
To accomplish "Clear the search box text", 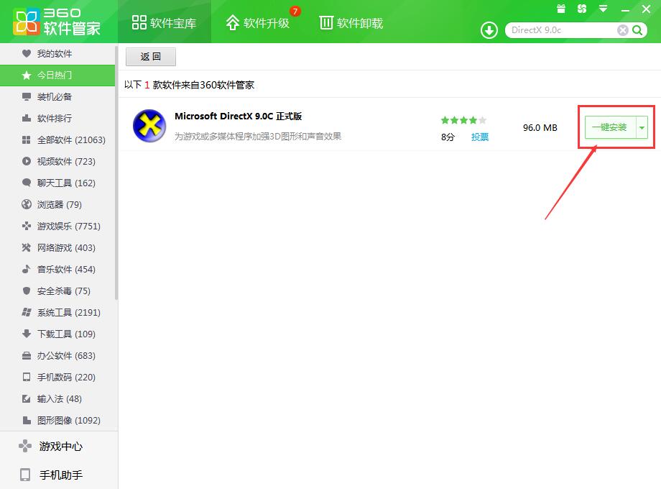I will (x=622, y=30).
